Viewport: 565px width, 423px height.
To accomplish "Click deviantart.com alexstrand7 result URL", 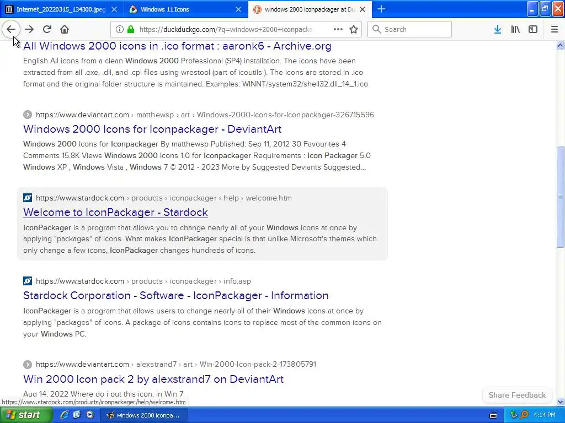I will click(x=176, y=364).
